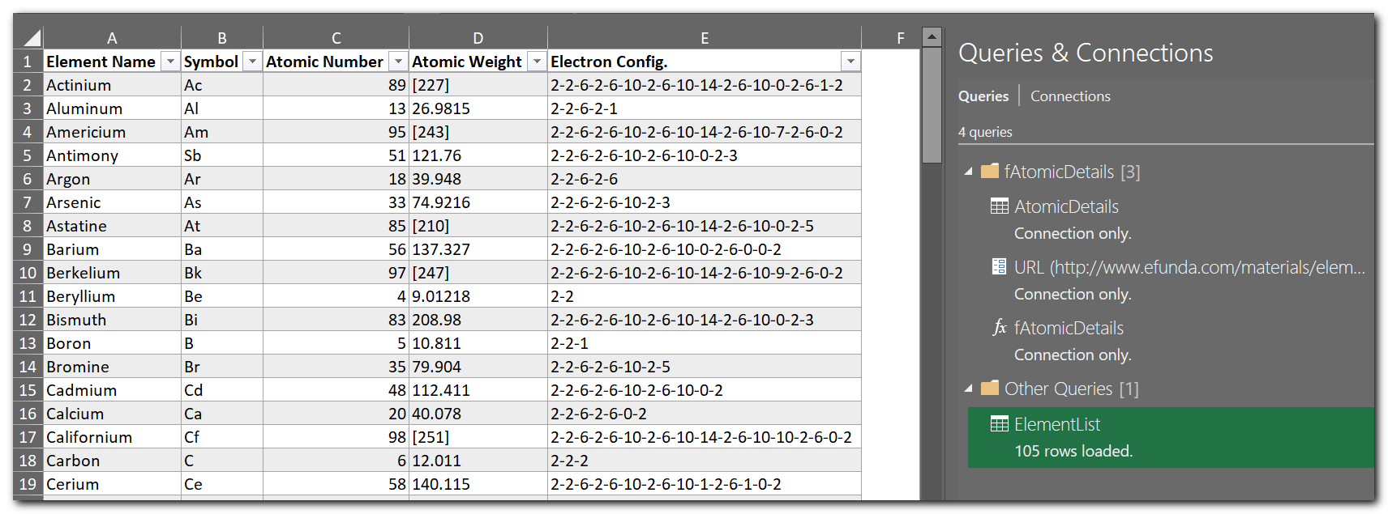Switch to the Queries tab
The height and width of the screenshot is (514, 1388).
coord(983,96)
